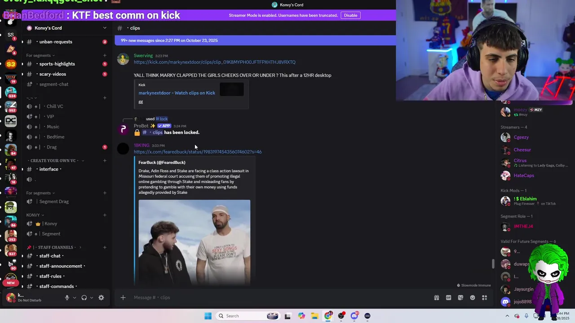Open the kick.com markynextdoor clip link
The width and height of the screenshot is (575, 323).
214,62
